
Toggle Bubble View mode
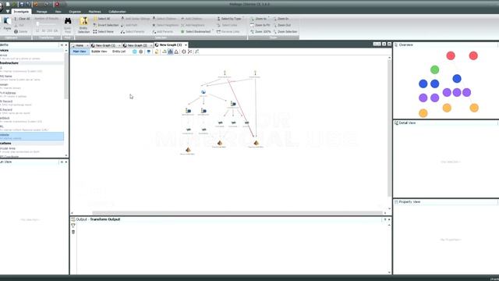click(99, 52)
